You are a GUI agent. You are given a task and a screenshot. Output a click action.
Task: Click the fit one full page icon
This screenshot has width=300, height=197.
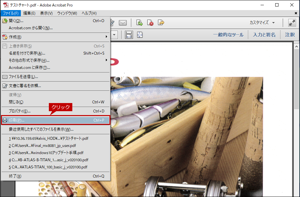tap(140, 35)
